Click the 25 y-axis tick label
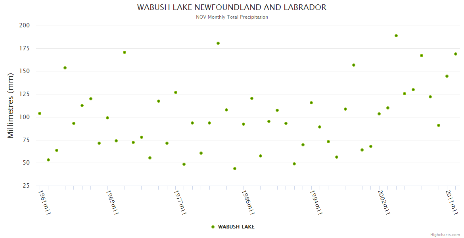This screenshot has height=238, width=464. [27, 186]
